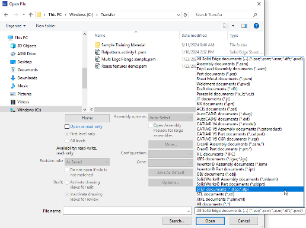Select Multi Edge Flange sample.psm file
Viewport: 306px width, 228px height.
[128, 59]
